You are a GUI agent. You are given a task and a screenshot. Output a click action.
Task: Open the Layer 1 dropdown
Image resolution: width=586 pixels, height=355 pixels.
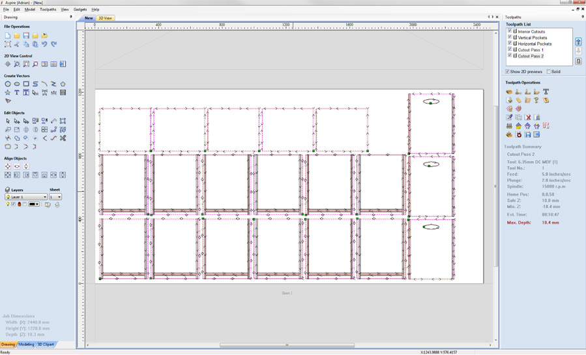click(x=26, y=197)
